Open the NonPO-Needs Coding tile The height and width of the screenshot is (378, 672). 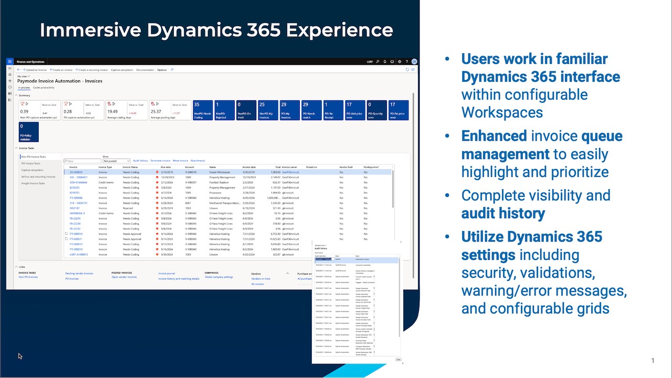coord(203,110)
